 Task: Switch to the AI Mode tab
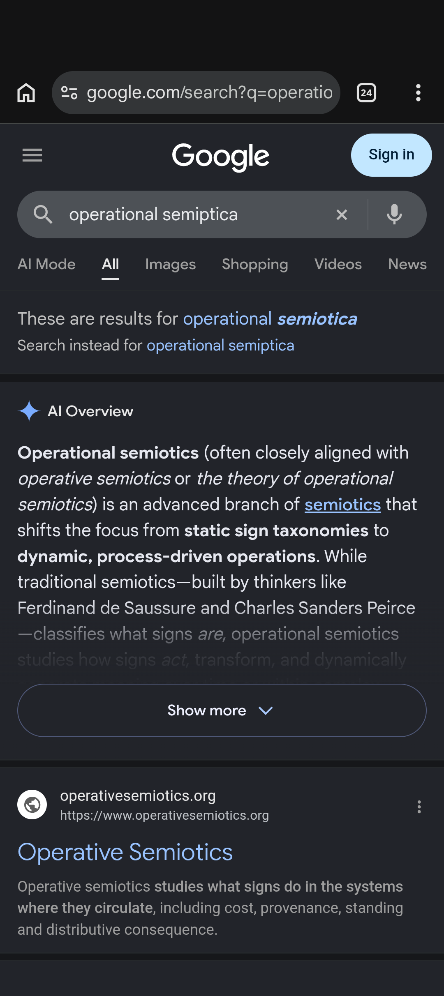(x=46, y=264)
